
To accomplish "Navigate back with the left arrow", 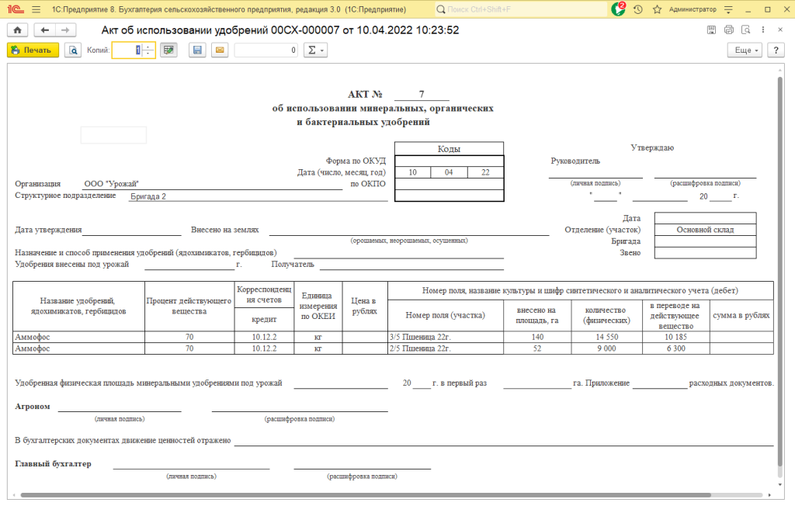I will point(44,30).
